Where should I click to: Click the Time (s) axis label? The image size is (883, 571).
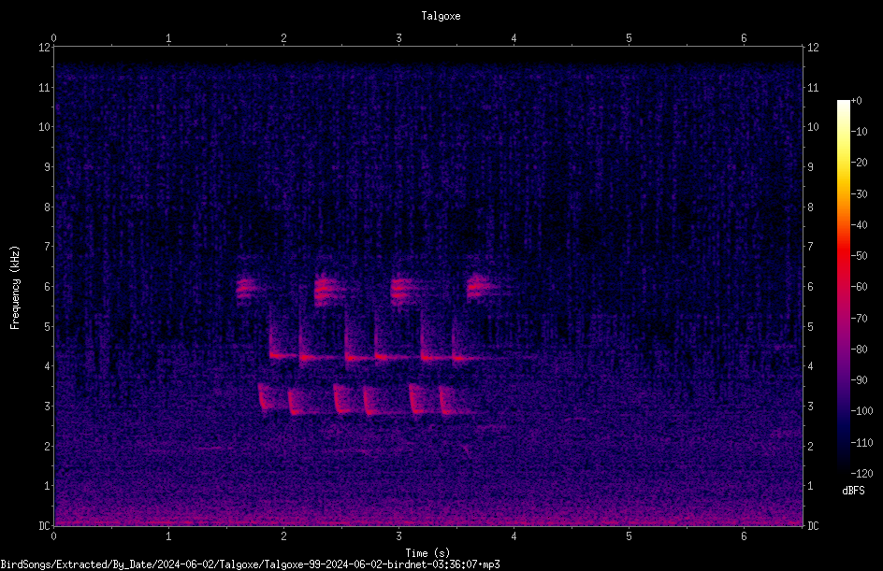pos(427,553)
